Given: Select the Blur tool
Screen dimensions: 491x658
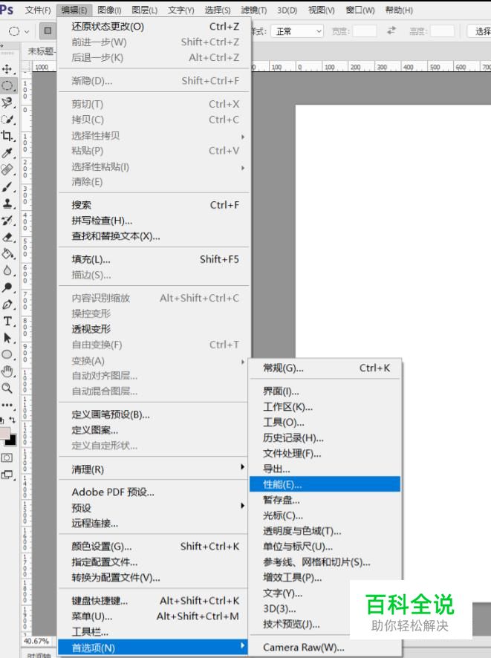Looking at the screenshot, I should point(7,270).
